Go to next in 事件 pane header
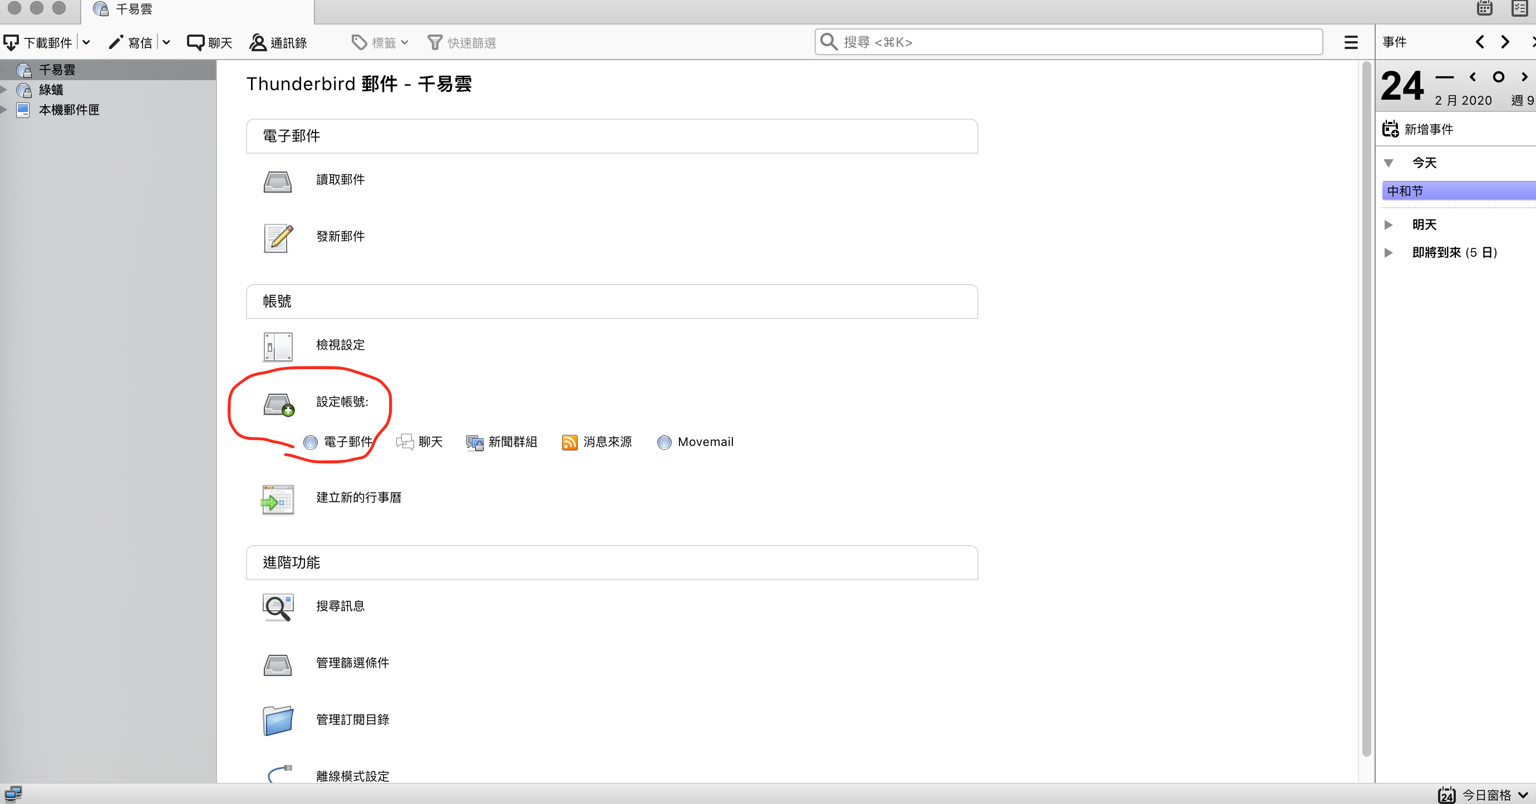 [x=1505, y=42]
